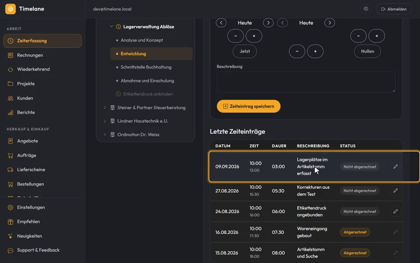Expand Steiner & Partner Steuerberatung
This screenshot has width=420, height=263.
click(x=105, y=108)
